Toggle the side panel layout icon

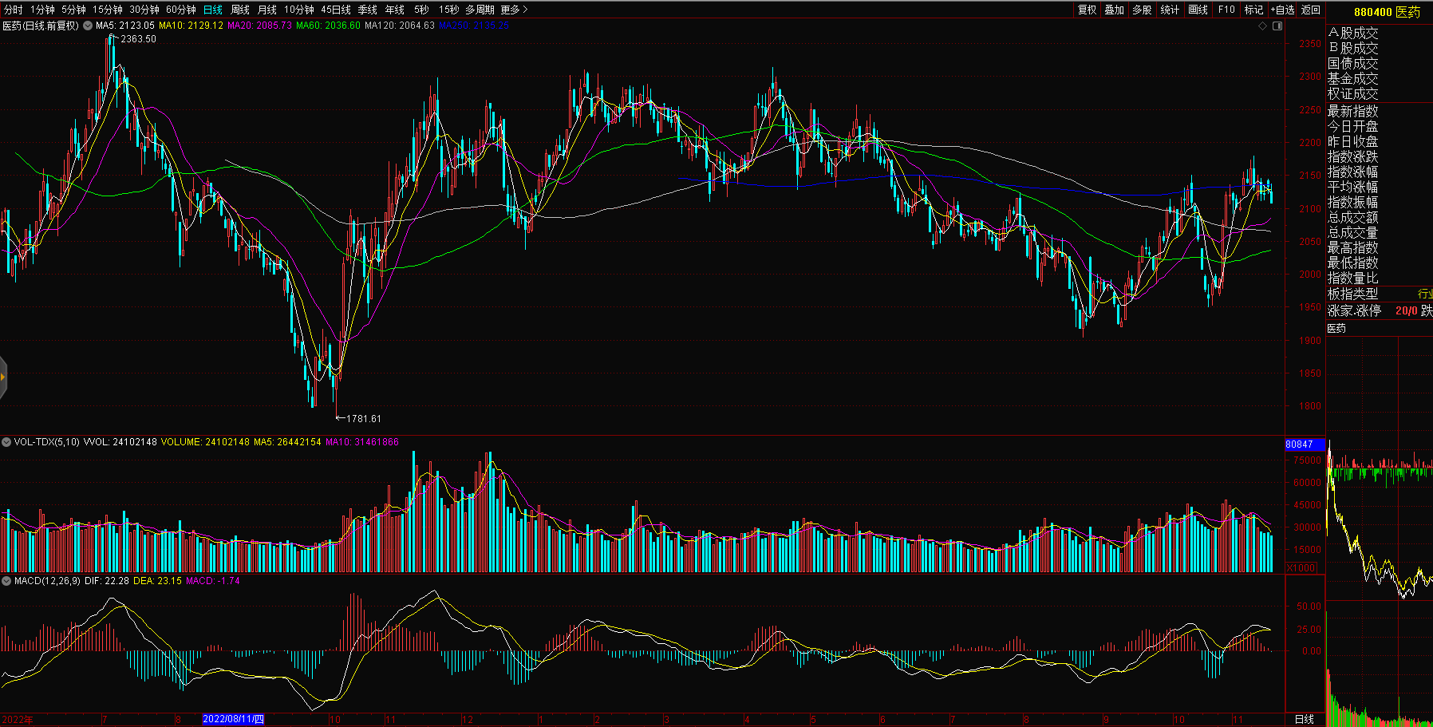click(x=1277, y=26)
